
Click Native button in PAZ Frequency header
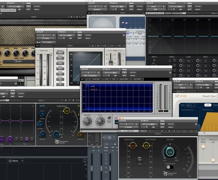click(133, 76)
